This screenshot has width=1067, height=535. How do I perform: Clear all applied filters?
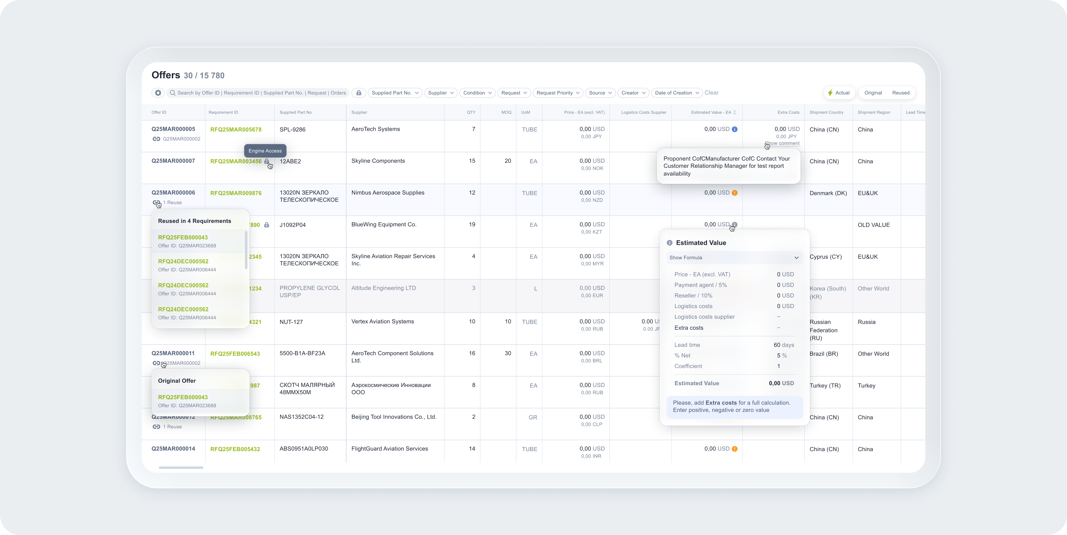[711, 93]
